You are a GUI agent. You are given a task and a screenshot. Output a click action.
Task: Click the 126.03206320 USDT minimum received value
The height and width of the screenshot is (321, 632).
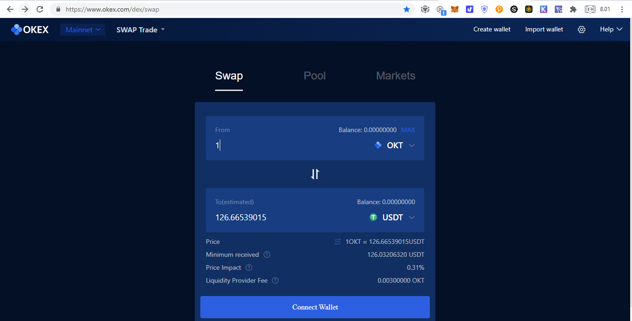click(x=396, y=254)
